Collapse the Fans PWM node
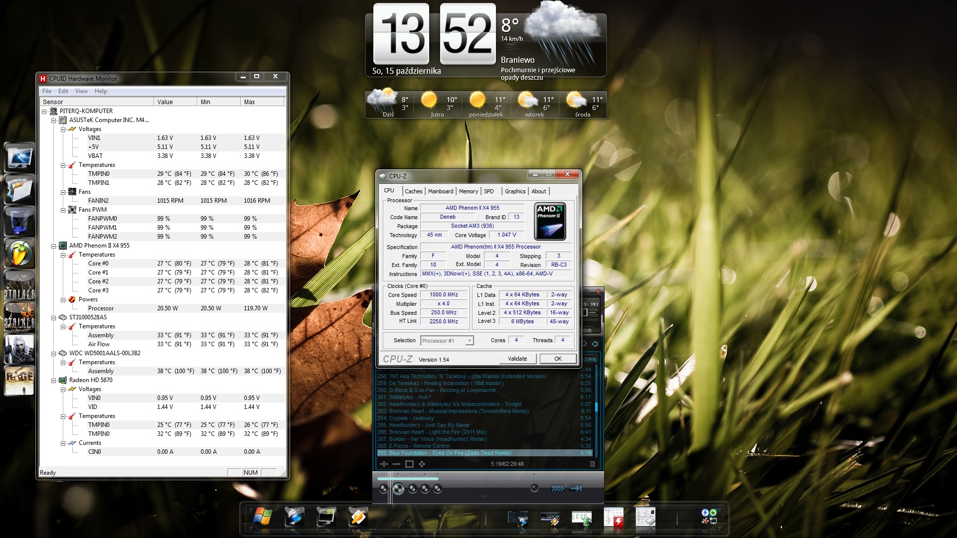 tap(63, 210)
